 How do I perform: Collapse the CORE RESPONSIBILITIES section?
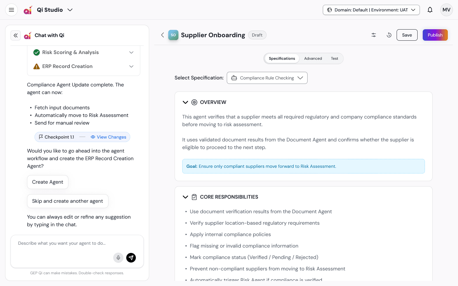[185, 197]
